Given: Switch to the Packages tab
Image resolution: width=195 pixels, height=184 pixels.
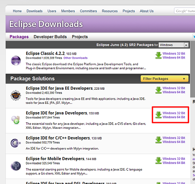Looking at the screenshot, I should pos(19,37).
